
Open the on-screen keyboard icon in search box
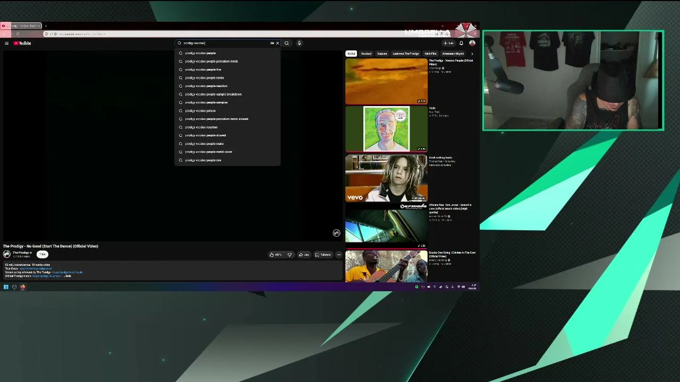pyautogui.click(x=272, y=43)
